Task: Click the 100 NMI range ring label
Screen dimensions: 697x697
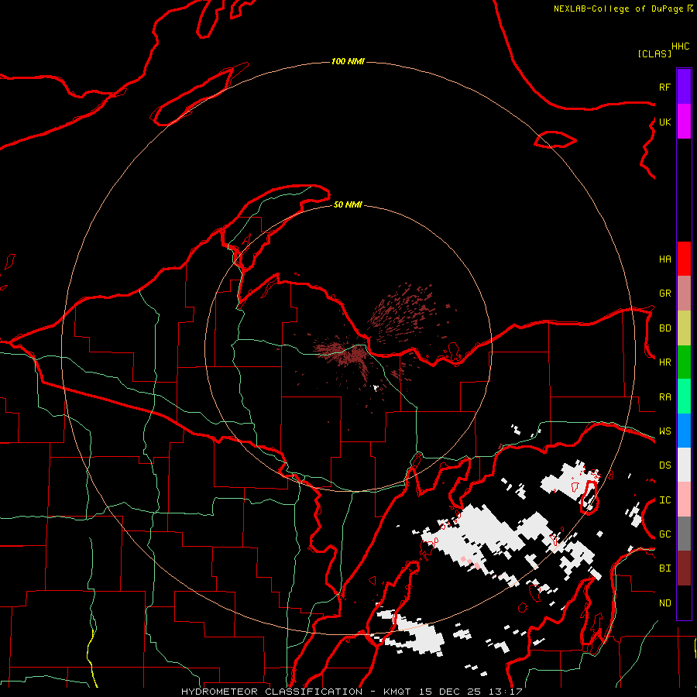Action: pos(348,61)
